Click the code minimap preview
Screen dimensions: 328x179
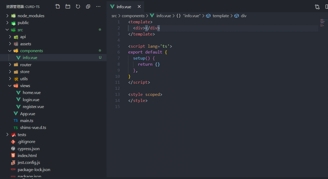(322, 23)
